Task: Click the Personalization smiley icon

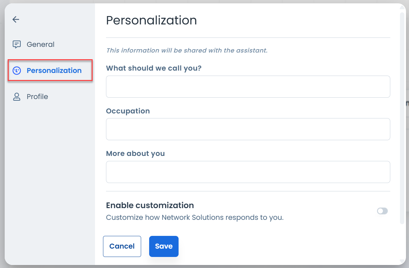Action: pos(17,71)
